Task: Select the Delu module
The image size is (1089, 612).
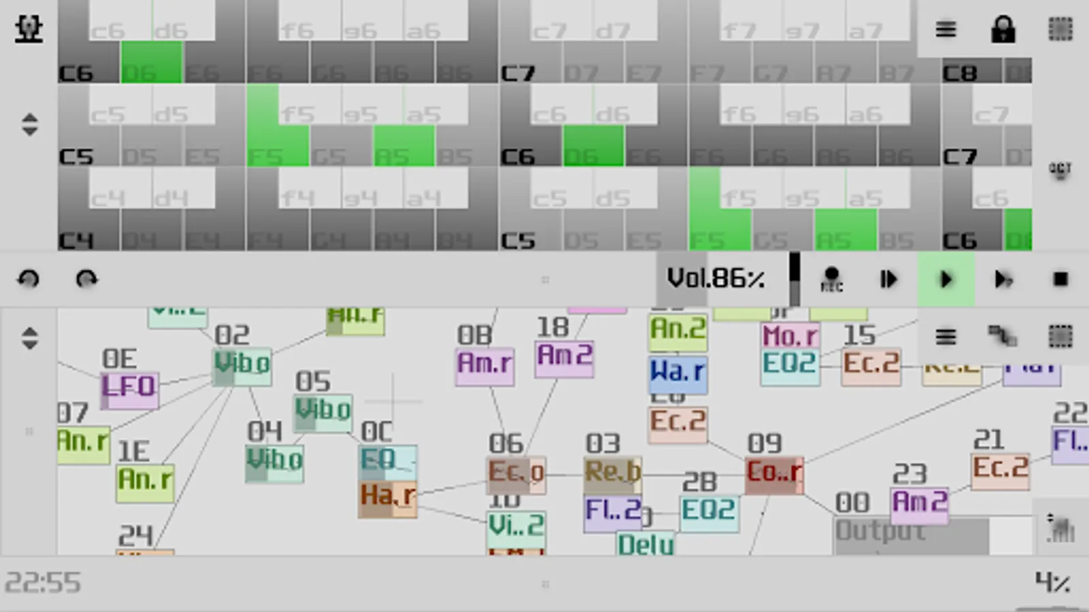Action: point(645,544)
